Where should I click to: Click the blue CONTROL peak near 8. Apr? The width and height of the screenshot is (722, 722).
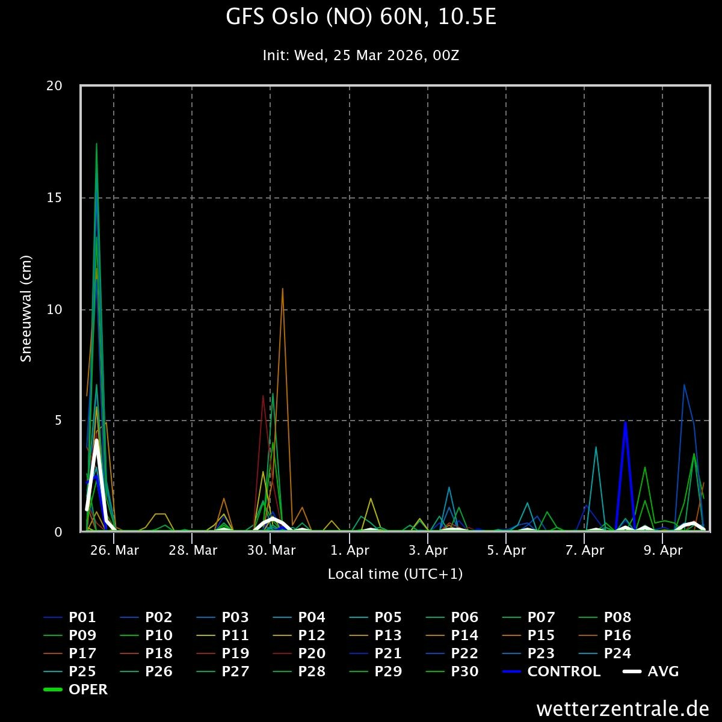pos(625,423)
